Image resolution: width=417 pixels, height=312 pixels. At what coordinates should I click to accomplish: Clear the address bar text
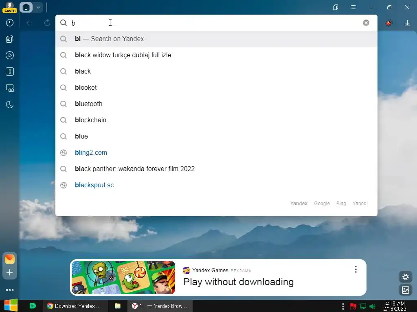tap(366, 23)
